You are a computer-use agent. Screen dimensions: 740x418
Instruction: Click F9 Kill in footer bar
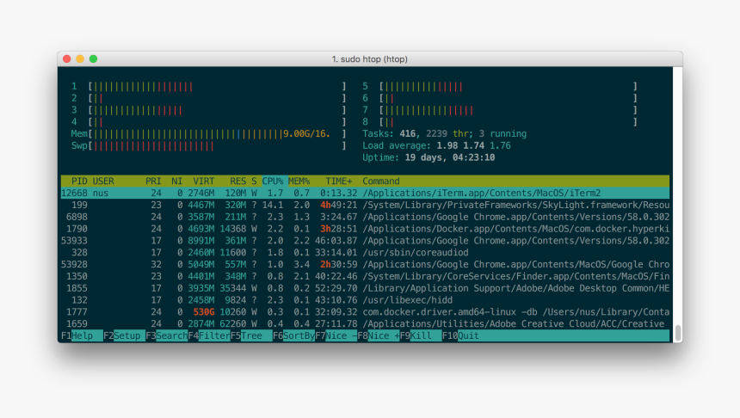click(421, 335)
